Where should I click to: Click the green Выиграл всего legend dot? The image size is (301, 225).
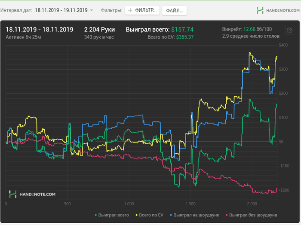(x=96, y=215)
